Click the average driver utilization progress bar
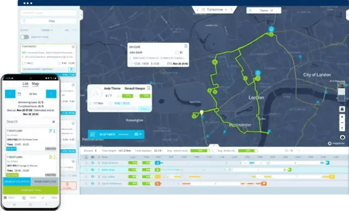 point(248,151)
